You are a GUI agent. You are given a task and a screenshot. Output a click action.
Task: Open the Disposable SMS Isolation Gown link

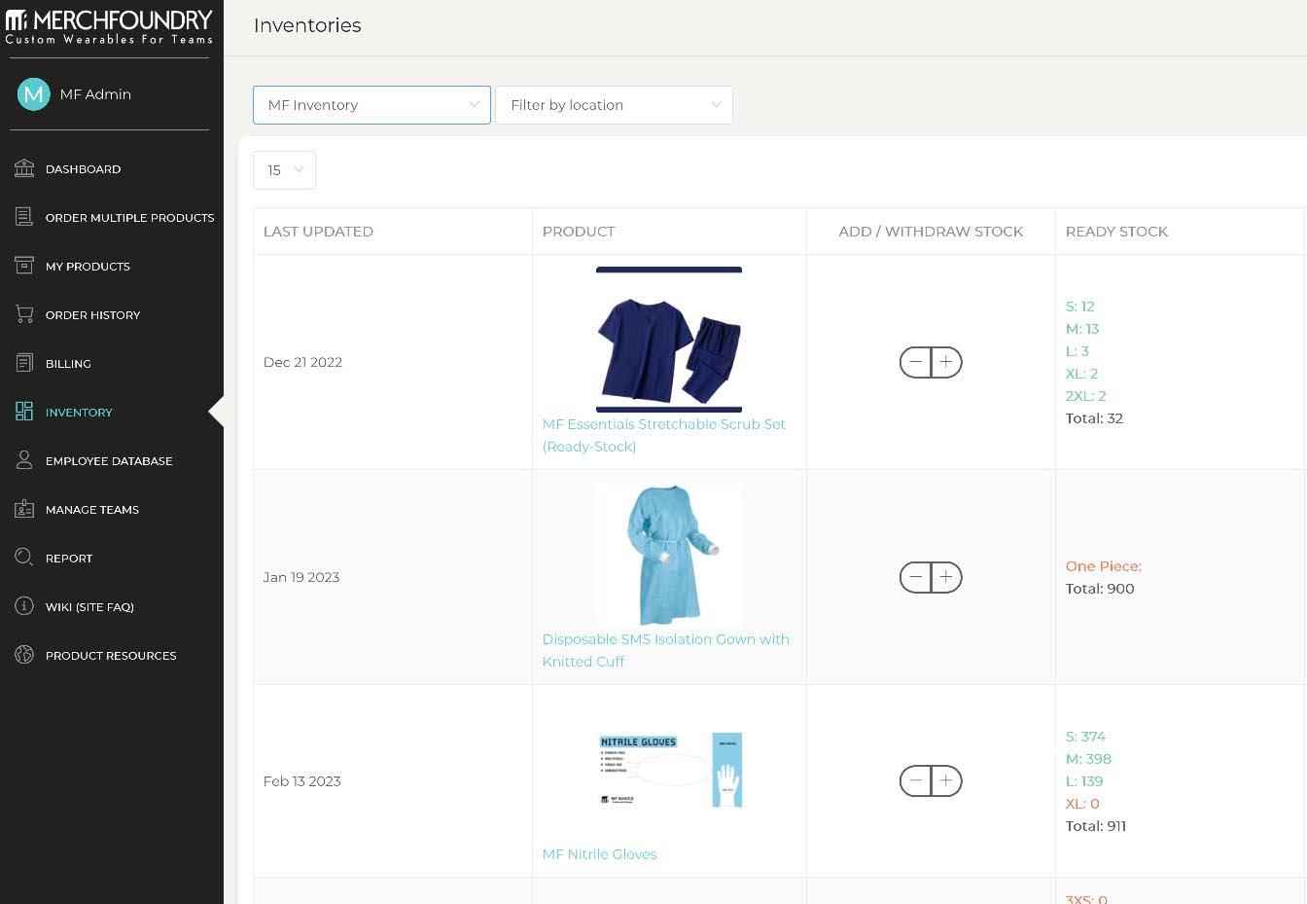click(x=666, y=650)
